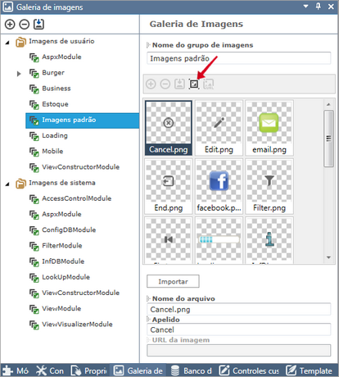Click the import image icon in gallery toolbar
The width and height of the screenshot is (339, 377).
tap(179, 84)
